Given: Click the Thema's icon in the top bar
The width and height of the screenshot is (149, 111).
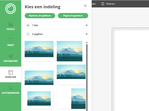Looking at the screenshot, I should (103, 4).
